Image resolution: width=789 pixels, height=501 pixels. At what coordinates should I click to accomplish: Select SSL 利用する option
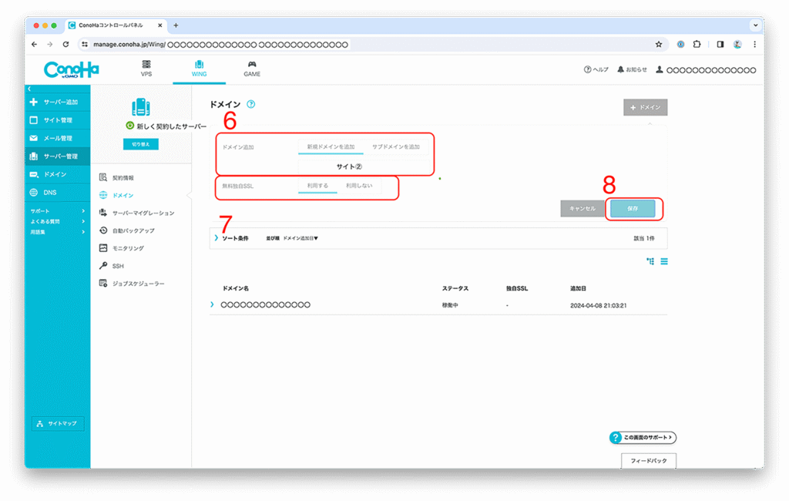click(317, 186)
